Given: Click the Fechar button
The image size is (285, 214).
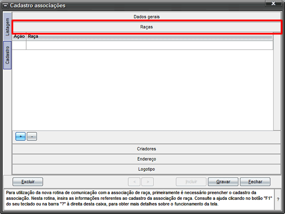Looking at the screenshot, I should pyautogui.click(x=255, y=182).
